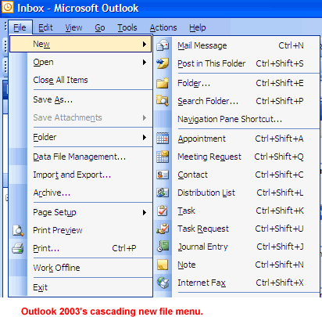322x317 pixels.
Task: Open the Edit menu
Action: (45, 27)
